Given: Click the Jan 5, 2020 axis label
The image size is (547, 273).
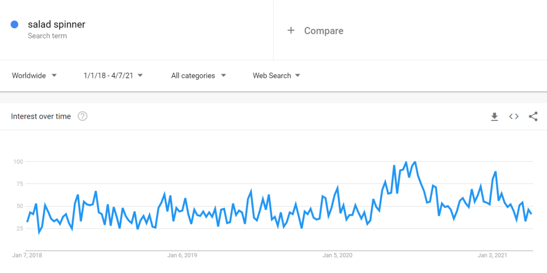Looking at the screenshot, I should 338,255.
